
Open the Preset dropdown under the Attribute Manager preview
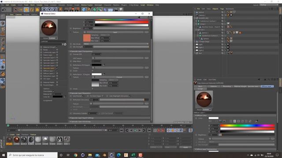(x=207, y=109)
